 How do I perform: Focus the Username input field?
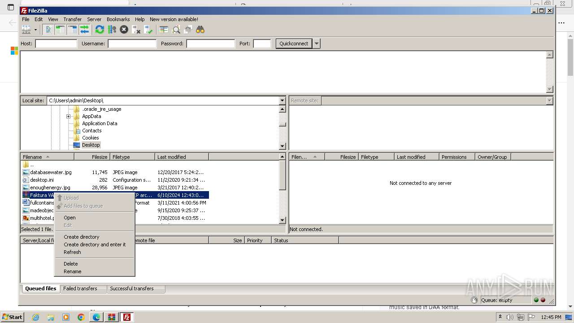pos(132,44)
